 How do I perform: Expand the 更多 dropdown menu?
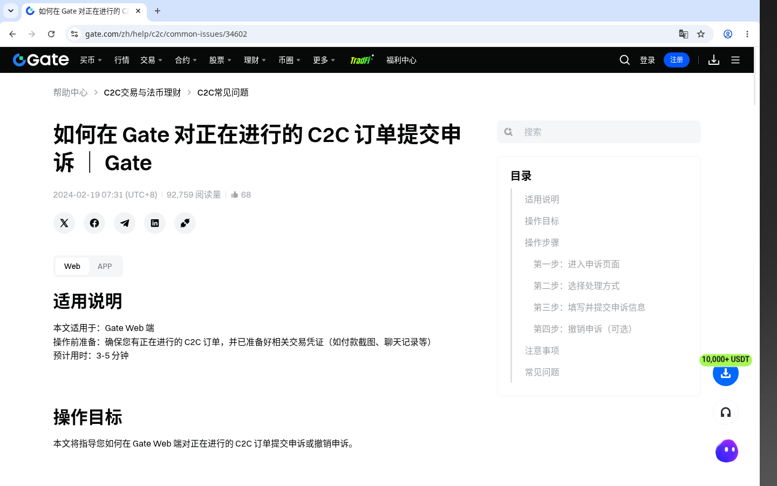(324, 60)
